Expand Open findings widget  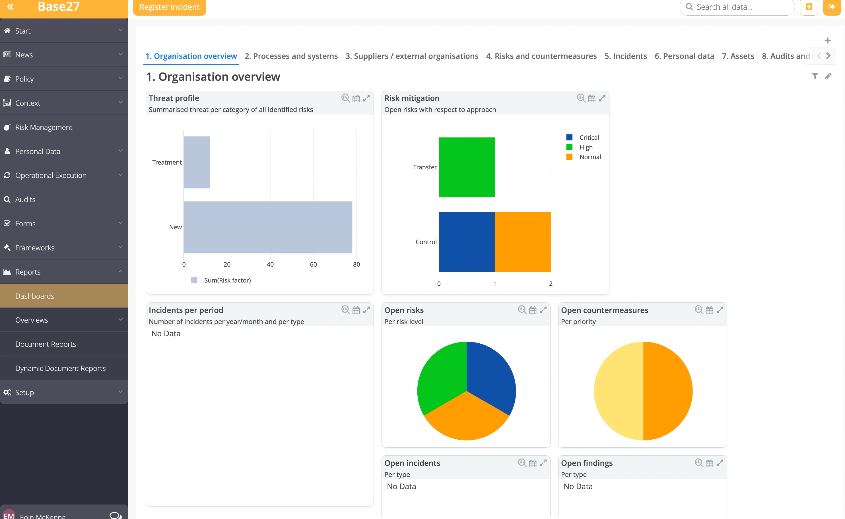pos(720,463)
